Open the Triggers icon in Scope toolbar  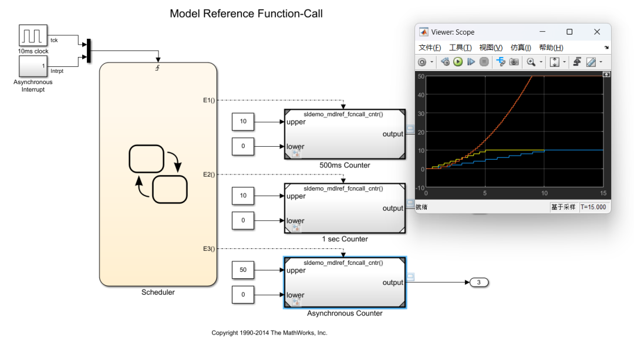(x=578, y=62)
